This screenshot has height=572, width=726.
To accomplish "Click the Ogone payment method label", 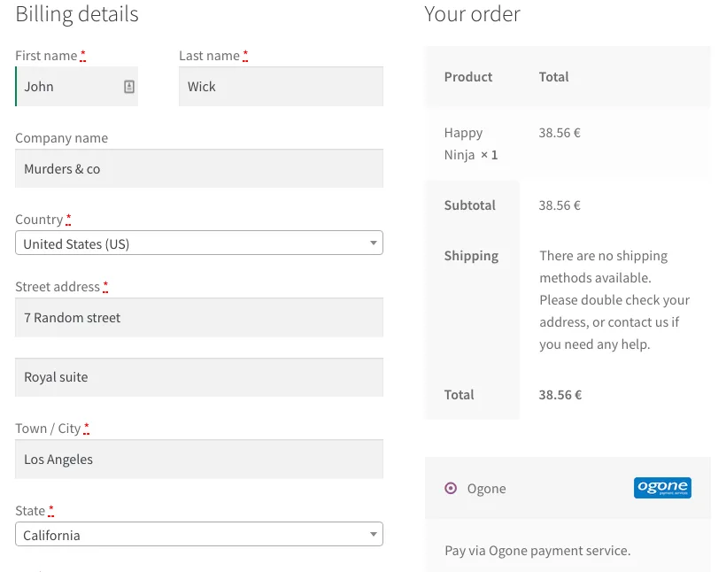I will pos(486,489).
